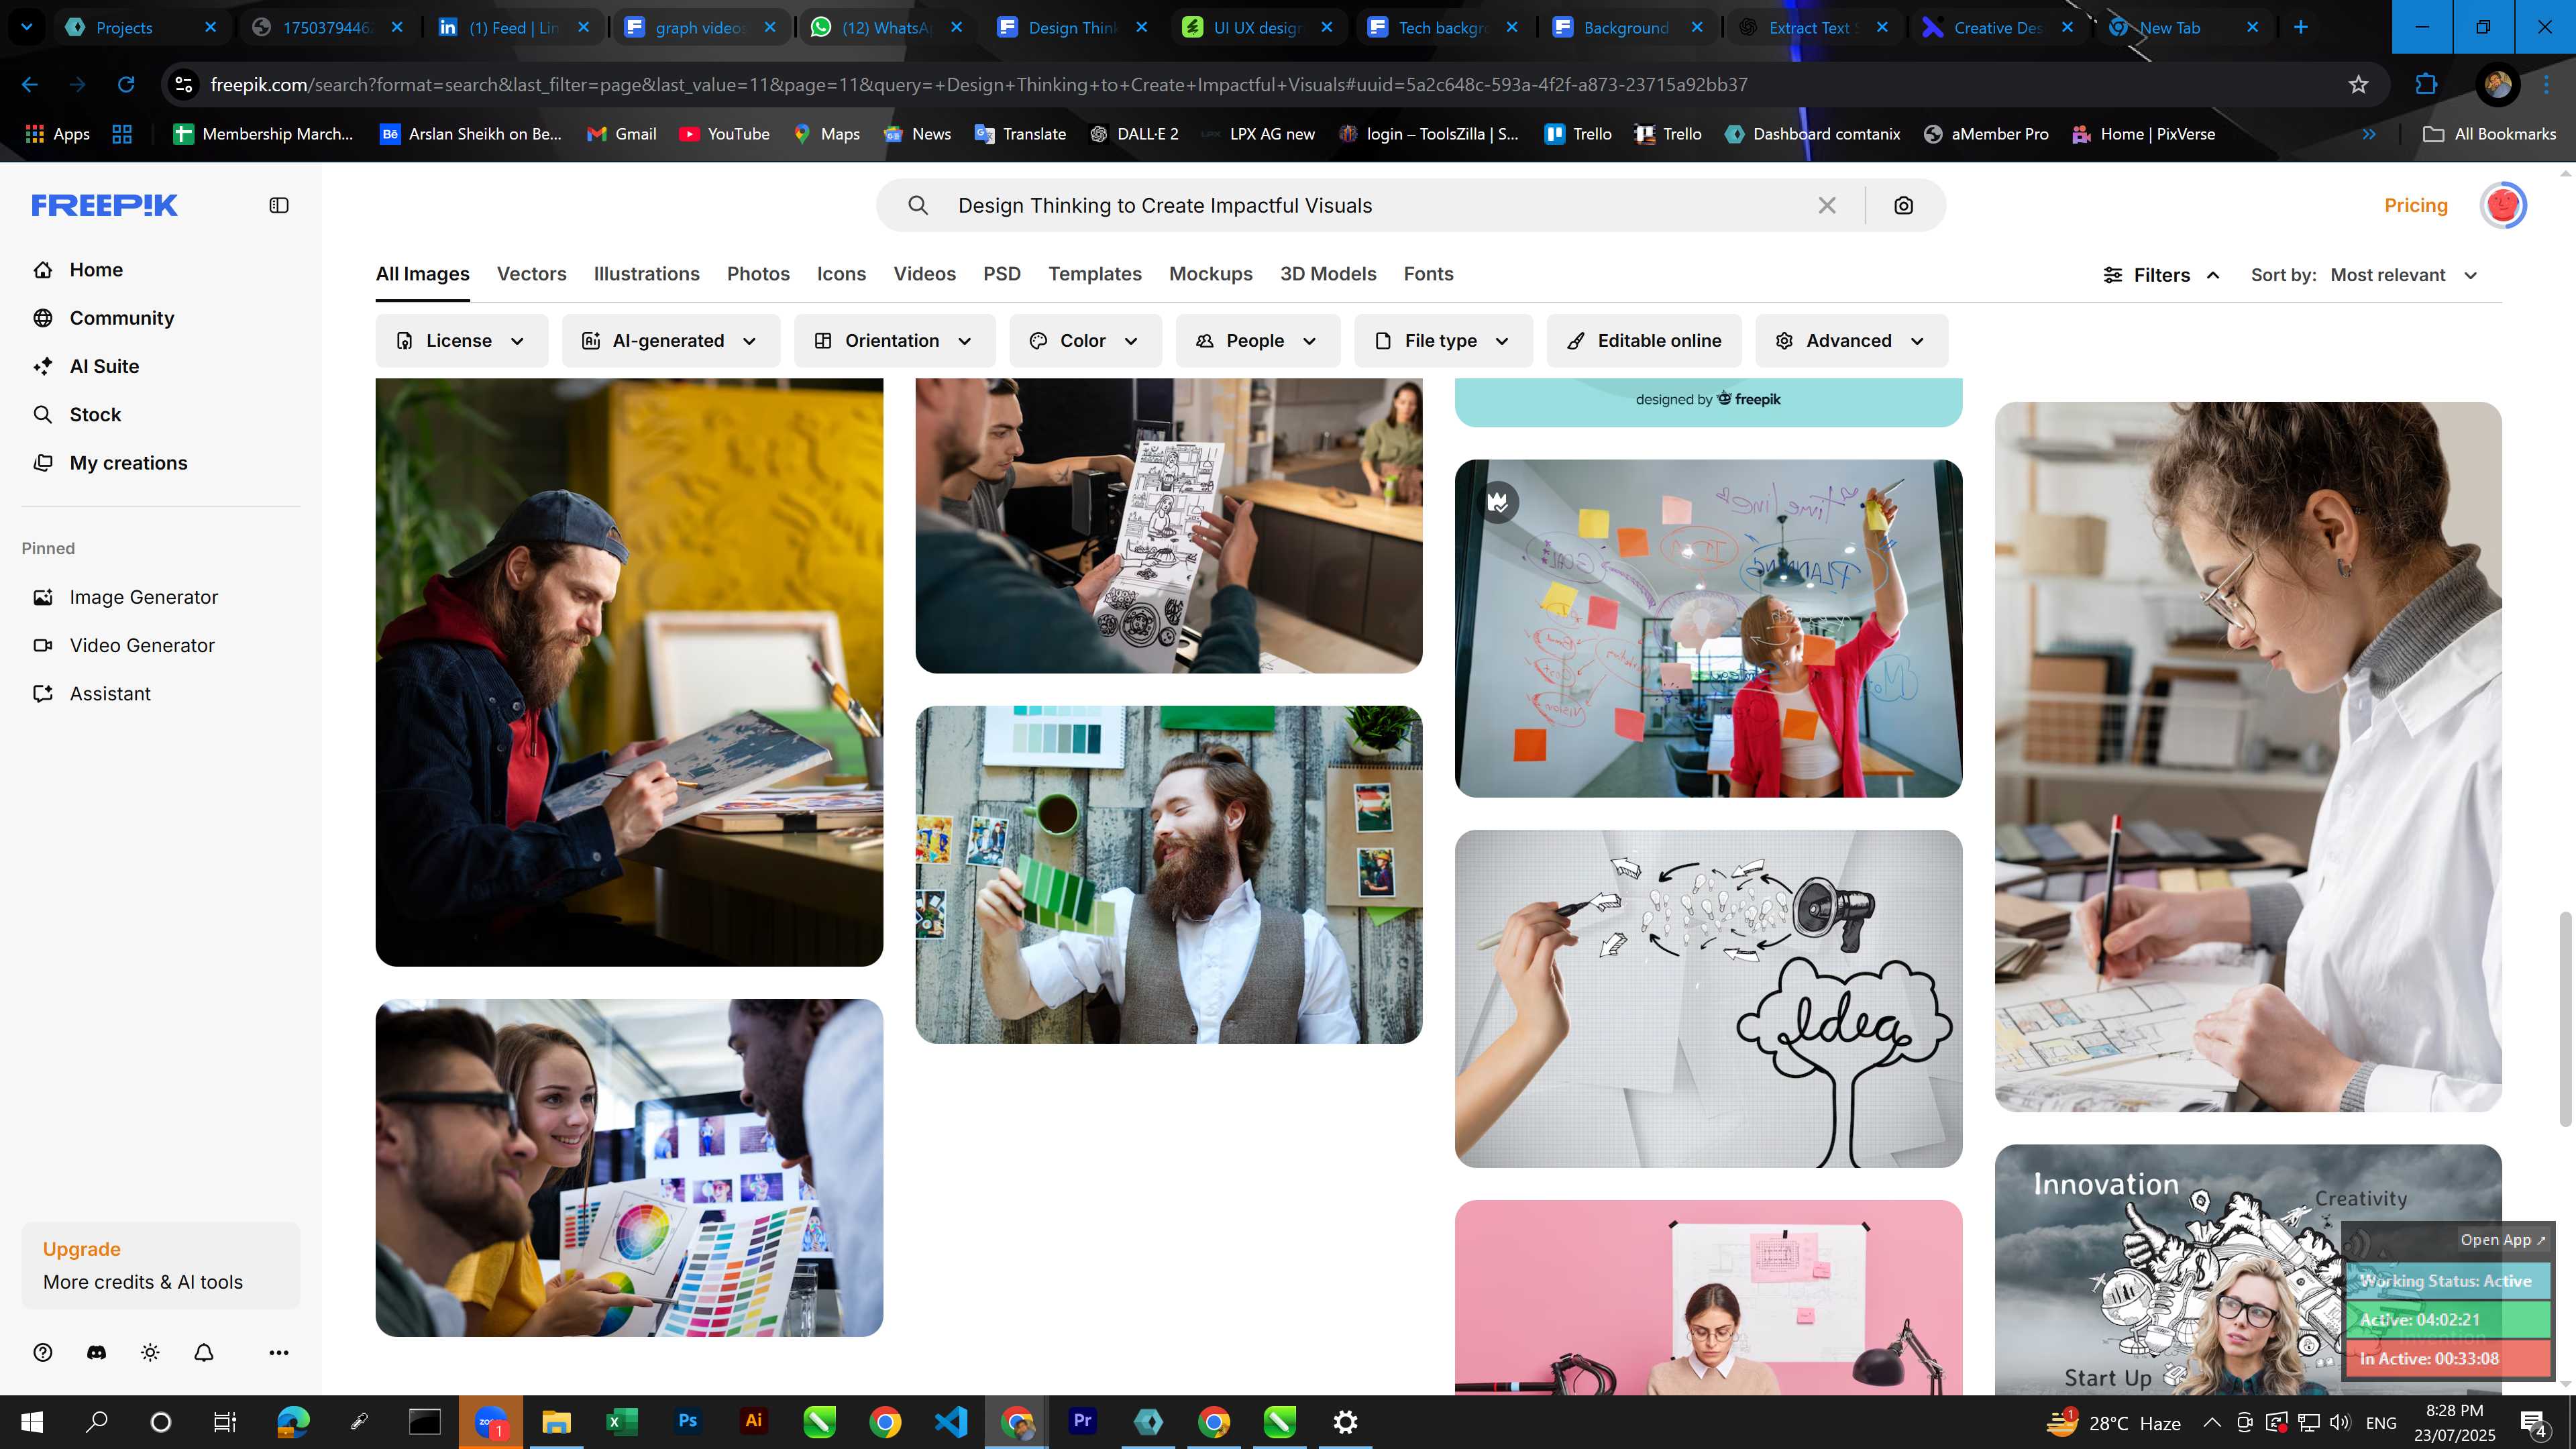Clear the search query with X

[x=1827, y=205]
